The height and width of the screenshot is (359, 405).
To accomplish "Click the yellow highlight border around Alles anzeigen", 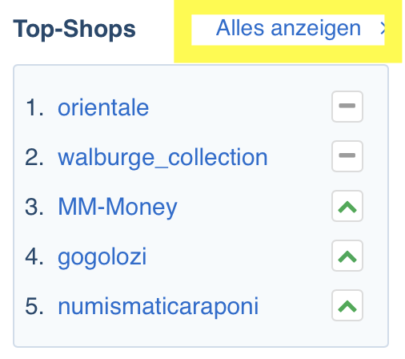I will (x=288, y=54).
